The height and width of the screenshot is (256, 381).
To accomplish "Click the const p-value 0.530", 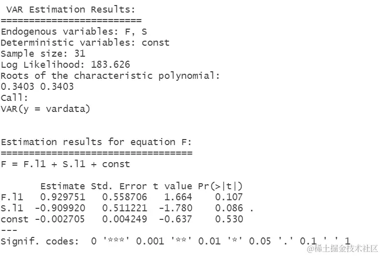I will tap(229, 219).
